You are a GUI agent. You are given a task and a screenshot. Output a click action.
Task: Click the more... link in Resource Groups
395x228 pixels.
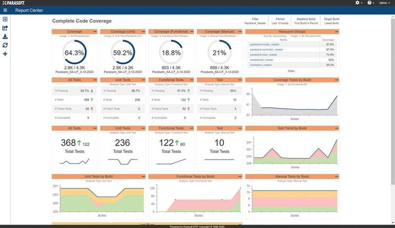point(292,71)
